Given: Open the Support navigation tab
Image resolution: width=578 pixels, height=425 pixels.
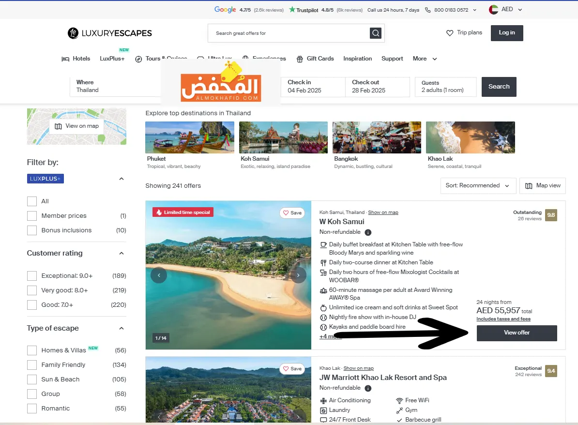Looking at the screenshot, I should pos(392,59).
